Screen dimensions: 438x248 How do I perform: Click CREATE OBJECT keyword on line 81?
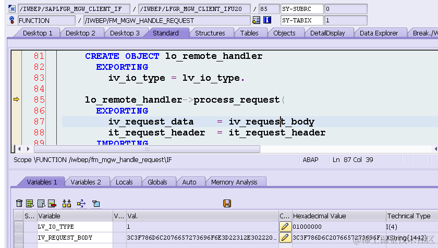click(122, 56)
